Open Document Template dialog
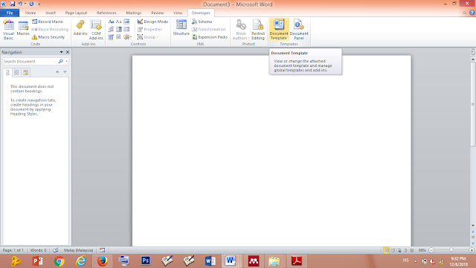 pos(279,30)
